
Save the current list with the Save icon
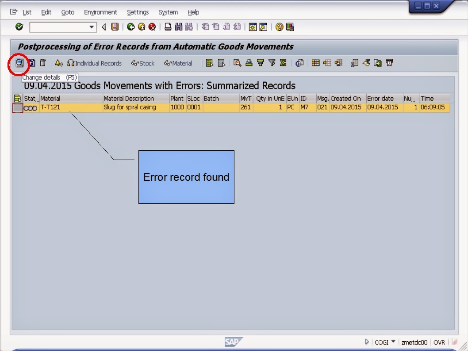pyautogui.click(x=114, y=27)
